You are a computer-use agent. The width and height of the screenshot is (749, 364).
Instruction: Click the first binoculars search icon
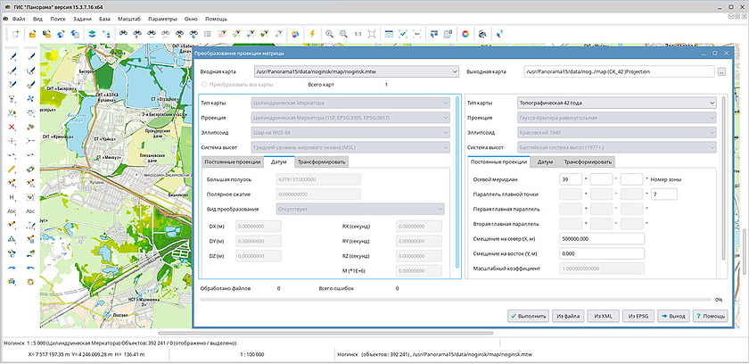pyautogui.click(x=122, y=34)
